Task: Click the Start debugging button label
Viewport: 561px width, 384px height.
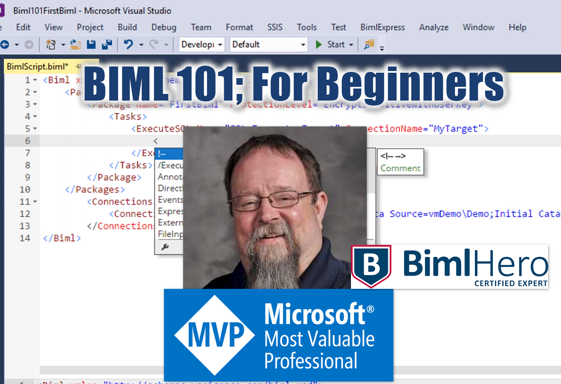Action: click(336, 44)
